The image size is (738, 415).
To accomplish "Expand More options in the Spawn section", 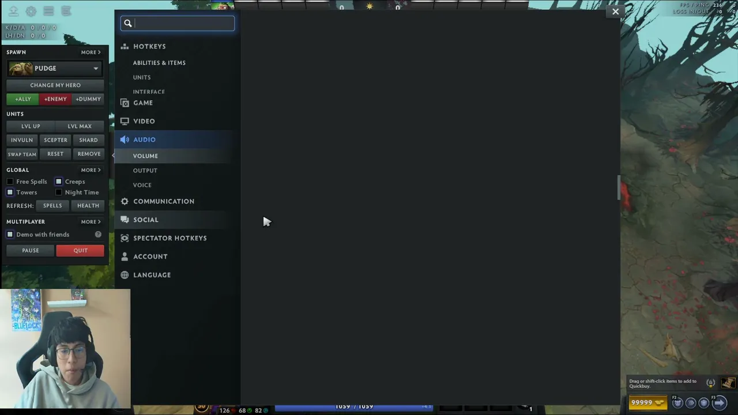I will (91, 52).
